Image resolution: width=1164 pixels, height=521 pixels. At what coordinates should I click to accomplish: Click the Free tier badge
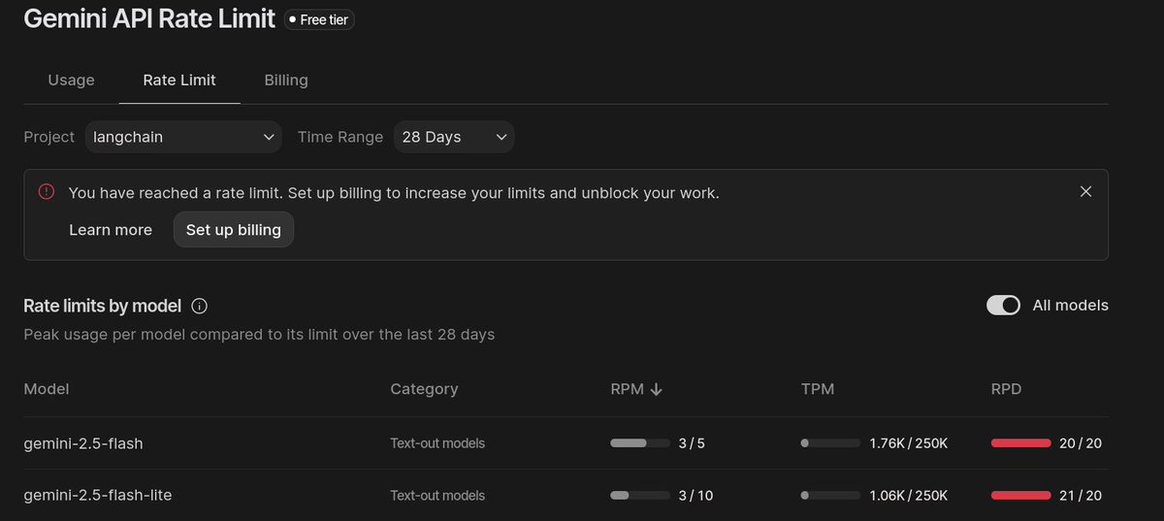(319, 19)
